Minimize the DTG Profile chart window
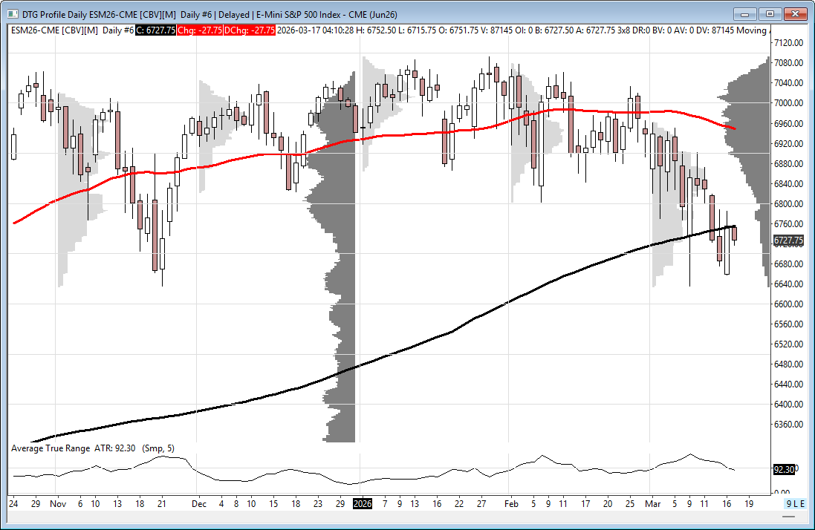Viewport: 815px width, 530px height. tap(746, 13)
